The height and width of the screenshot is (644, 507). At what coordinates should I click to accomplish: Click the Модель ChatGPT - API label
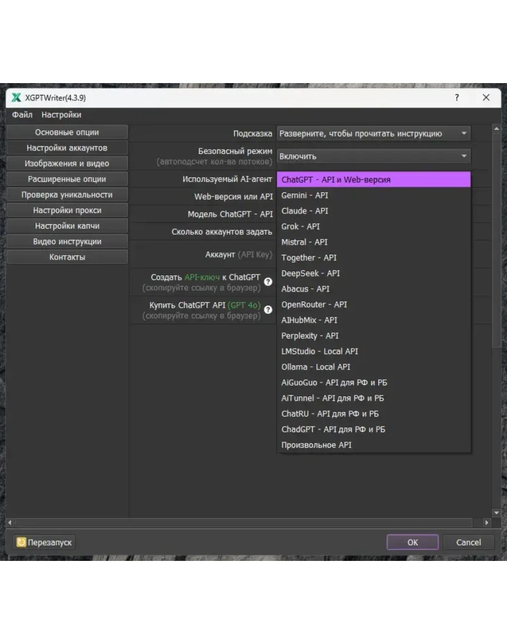tap(230, 214)
